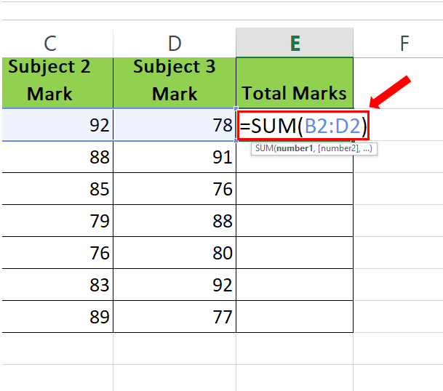Select the Subject 3 cell showing 77
The image size is (443, 391).
coord(175,316)
